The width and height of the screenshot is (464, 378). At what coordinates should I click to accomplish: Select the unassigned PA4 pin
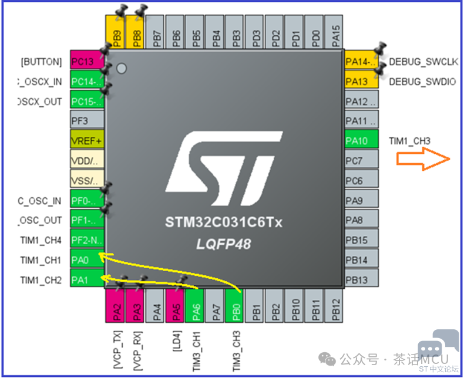point(155,306)
